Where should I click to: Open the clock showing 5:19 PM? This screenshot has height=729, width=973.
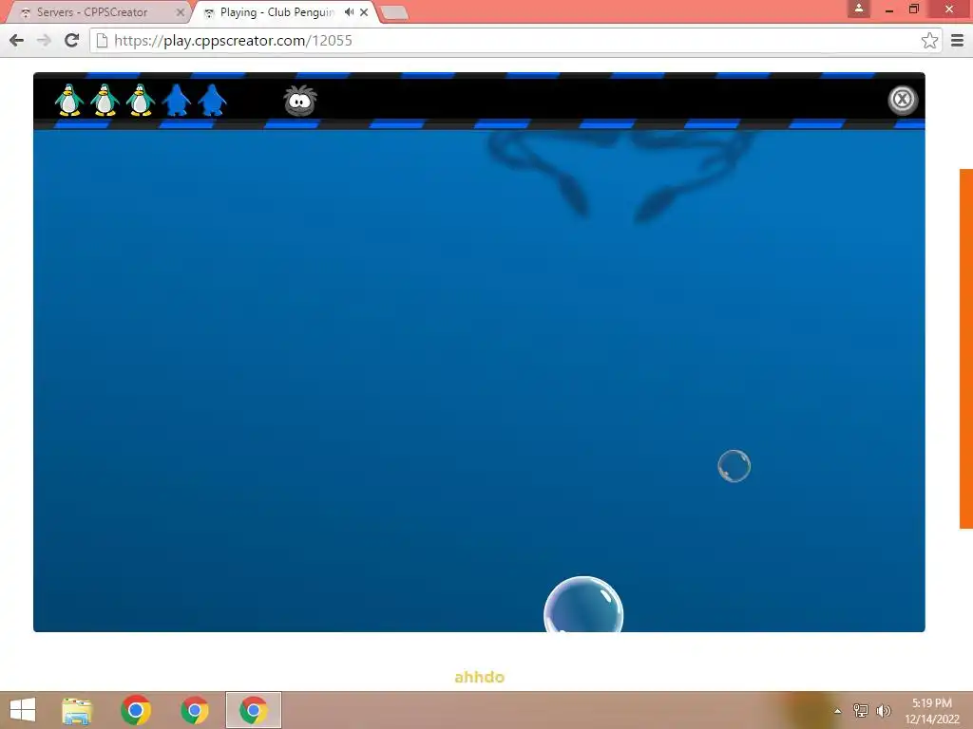(932, 711)
